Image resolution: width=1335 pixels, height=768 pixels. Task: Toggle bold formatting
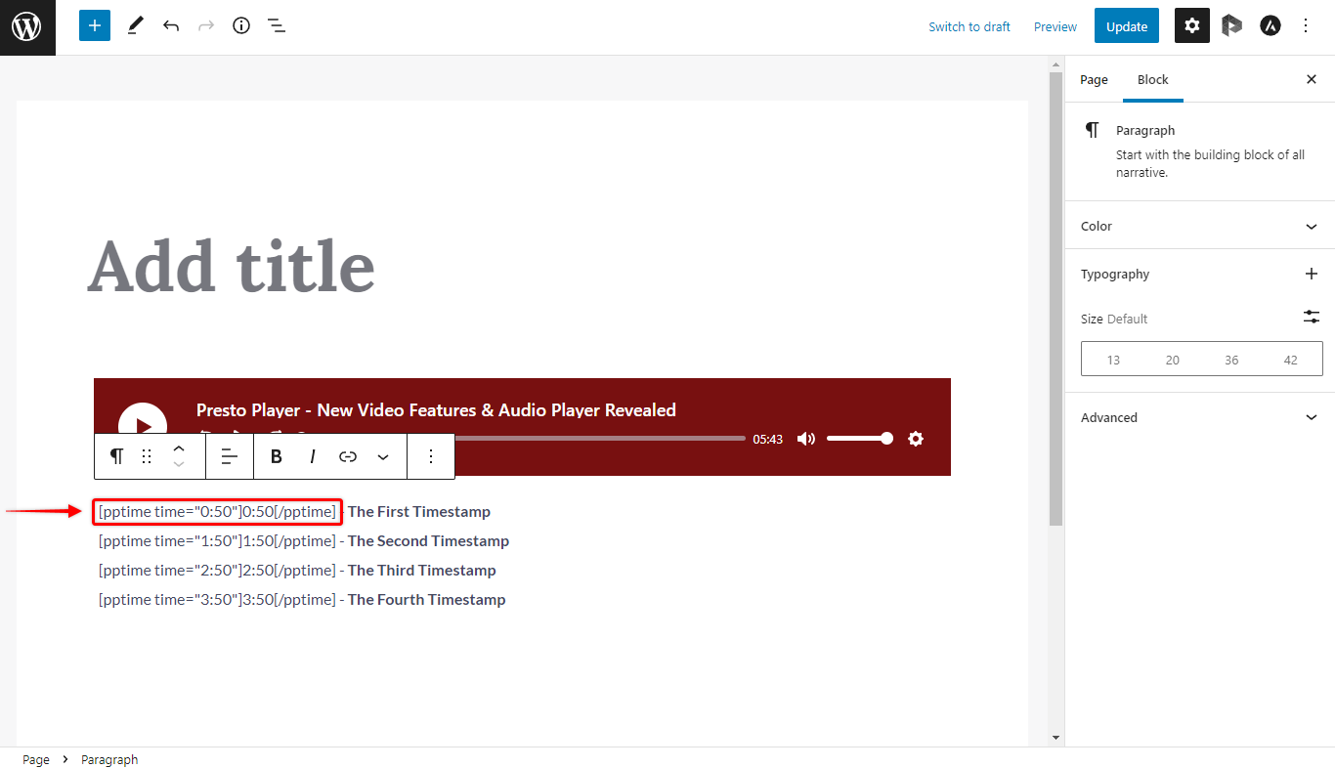277,456
